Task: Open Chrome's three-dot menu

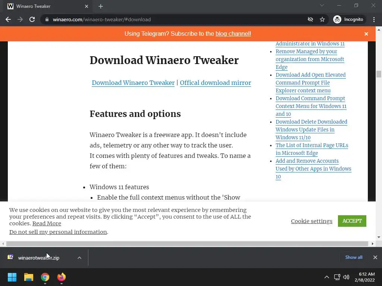Action: 374,19
